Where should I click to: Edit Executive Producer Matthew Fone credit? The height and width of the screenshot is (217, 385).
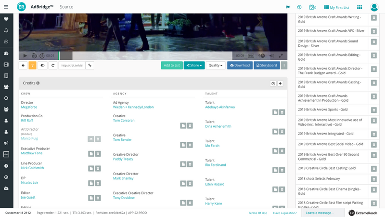click(x=91, y=154)
